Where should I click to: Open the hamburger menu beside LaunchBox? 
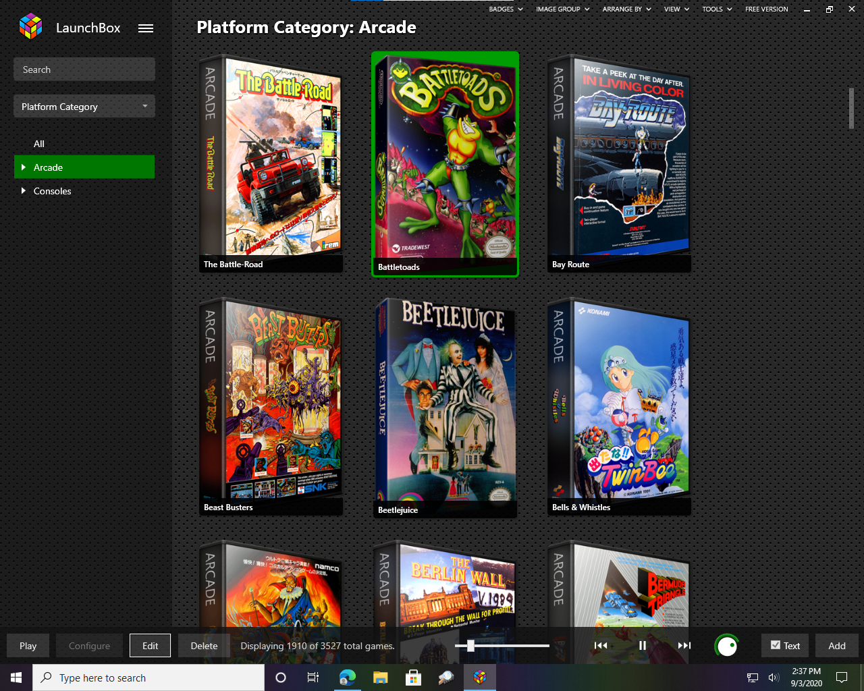[146, 28]
